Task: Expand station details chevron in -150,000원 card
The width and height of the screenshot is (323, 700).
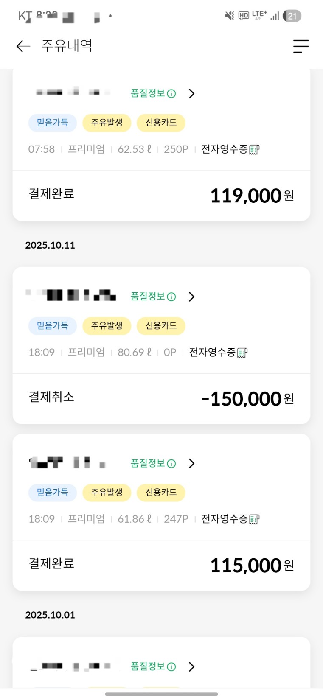Action: pyautogui.click(x=191, y=297)
